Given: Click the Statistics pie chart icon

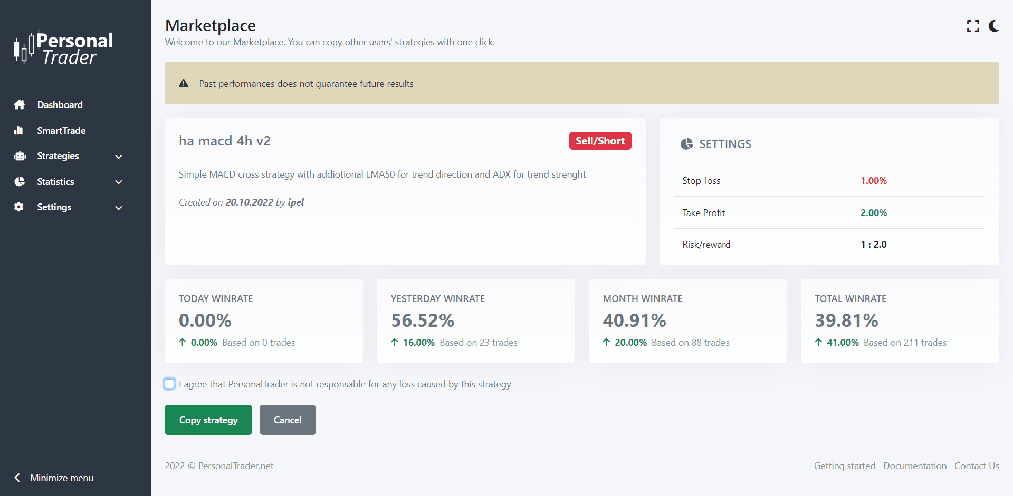Looking at the screenshot, I should (x=20, y=182).
